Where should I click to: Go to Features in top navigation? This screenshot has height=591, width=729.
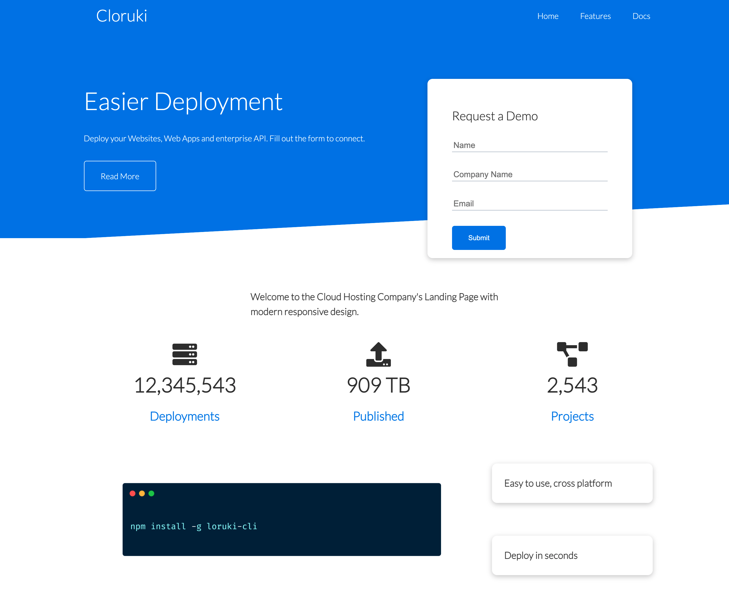[x=595, y=16]
